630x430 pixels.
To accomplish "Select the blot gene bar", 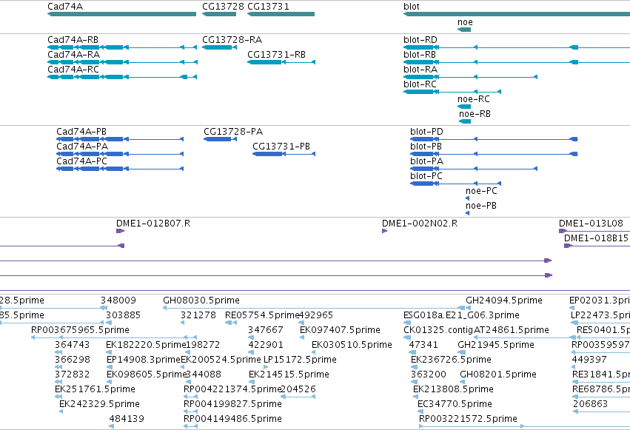I will coord(517,14).
